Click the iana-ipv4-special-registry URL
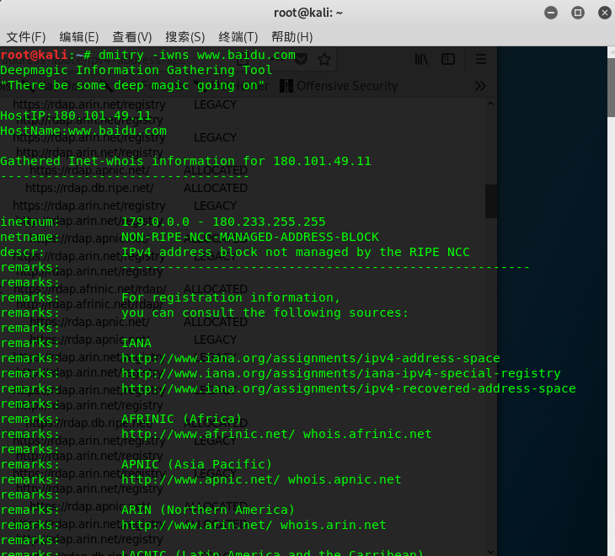The image size is (615, 556). point(341,373)
